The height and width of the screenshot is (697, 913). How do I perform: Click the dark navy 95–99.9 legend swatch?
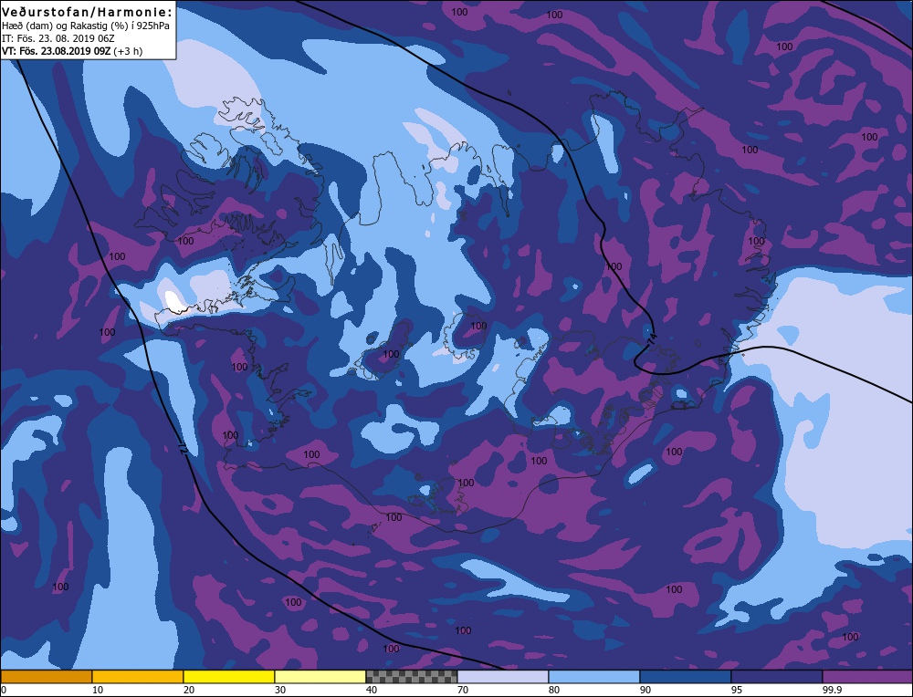point(777,676)
